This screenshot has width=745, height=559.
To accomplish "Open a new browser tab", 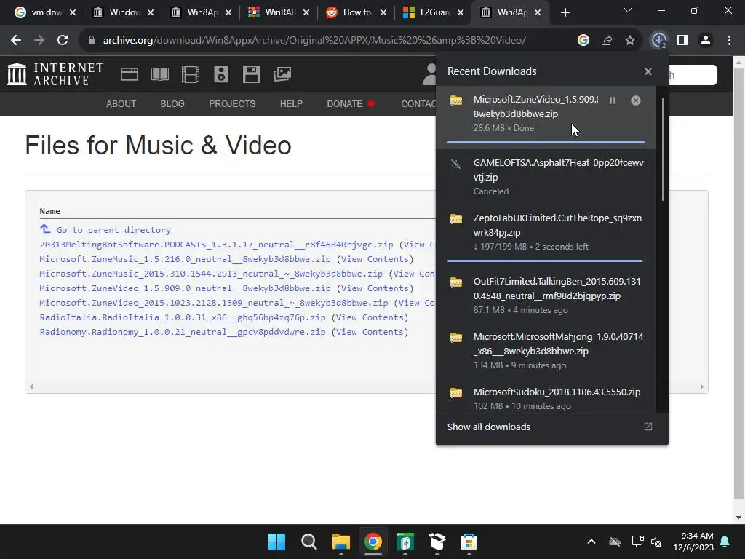I will point(565,12).
